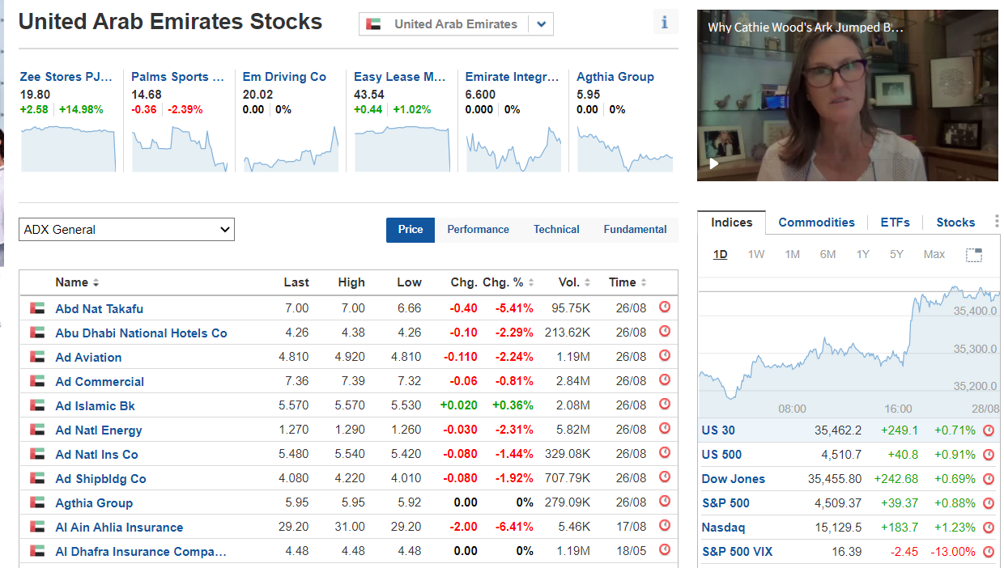Click the clock icon next to US 500
The height and width of the screenshot is (568, 1004).
989,455
